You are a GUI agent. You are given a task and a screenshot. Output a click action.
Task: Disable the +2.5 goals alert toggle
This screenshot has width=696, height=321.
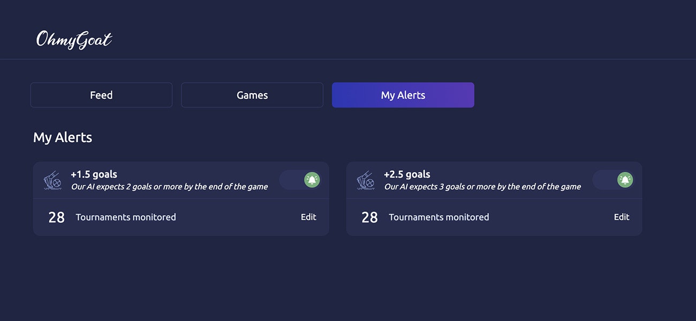[x=614, y=180]
